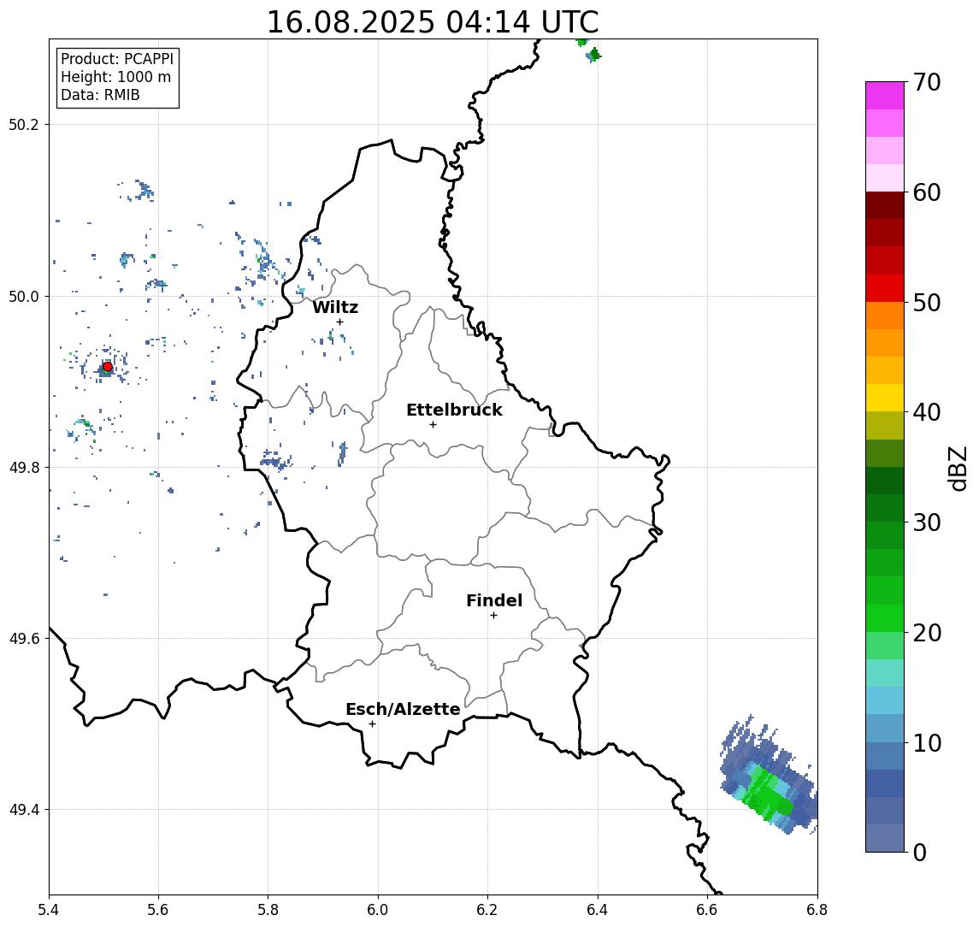Screen dimensions: 979x927
Task: Click the latitude label 50.2
Action: pos(24,124)
